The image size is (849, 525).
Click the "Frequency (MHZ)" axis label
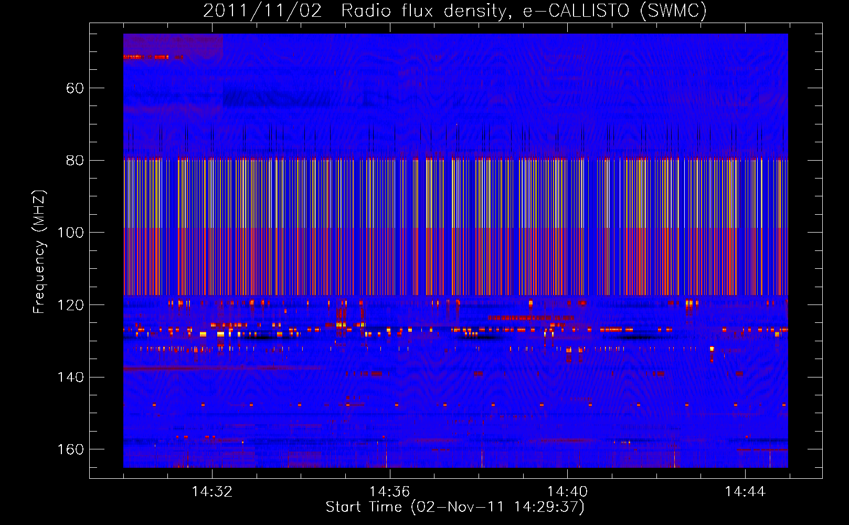tap(39, 251)
